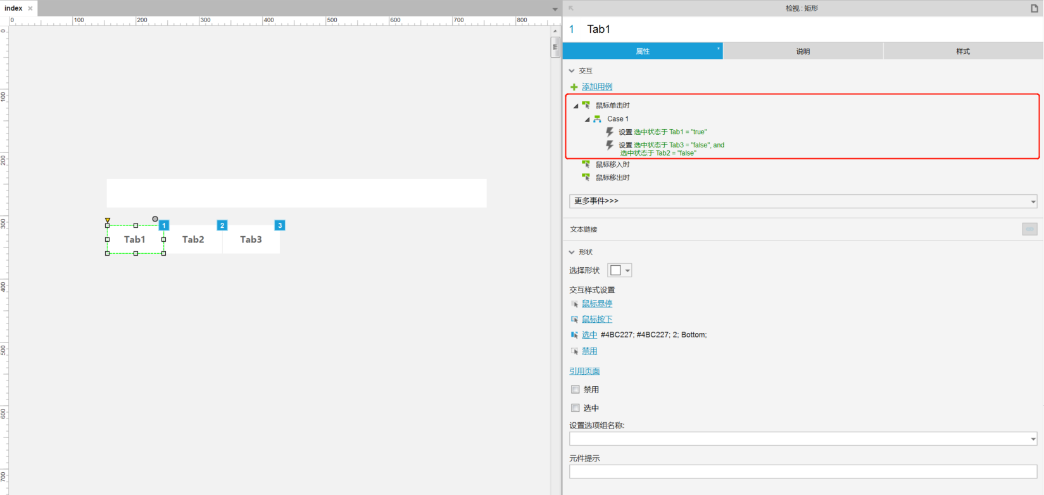The height and width of the screenshot is (495, 1044).
Task: Click the green plus icon beside 添加用例
Action: [x=574, y=87]
